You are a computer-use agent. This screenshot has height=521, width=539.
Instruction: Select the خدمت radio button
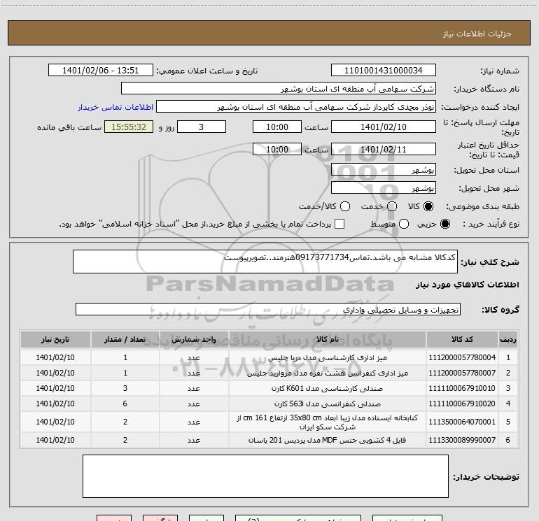392,206
